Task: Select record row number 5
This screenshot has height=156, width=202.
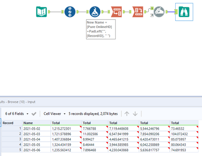Action: (x=12, y=150)
